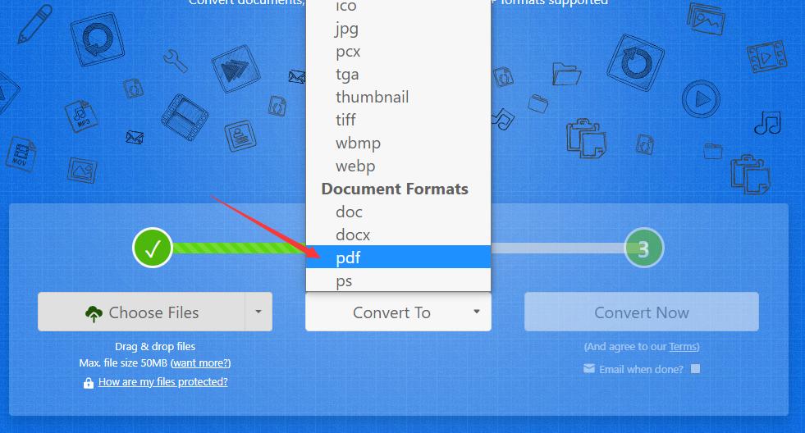Click the Convert Now button
This screenshot has height=433, width=805.
[x=641, y=312]
